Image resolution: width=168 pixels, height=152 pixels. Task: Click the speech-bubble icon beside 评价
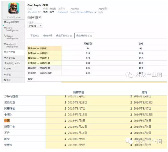coord(5,80)
